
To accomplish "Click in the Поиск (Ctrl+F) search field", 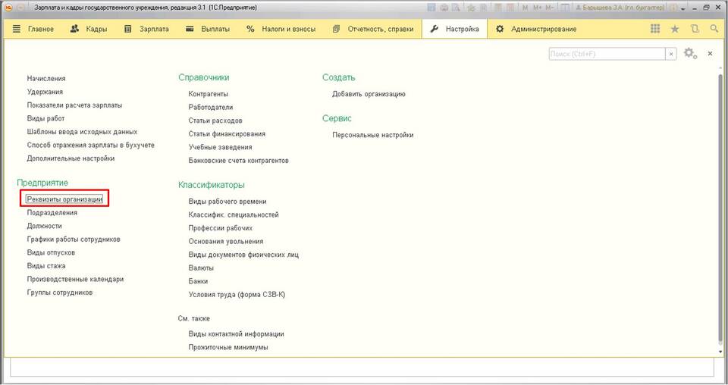I will pyautogui.click(x=607, y=54).
